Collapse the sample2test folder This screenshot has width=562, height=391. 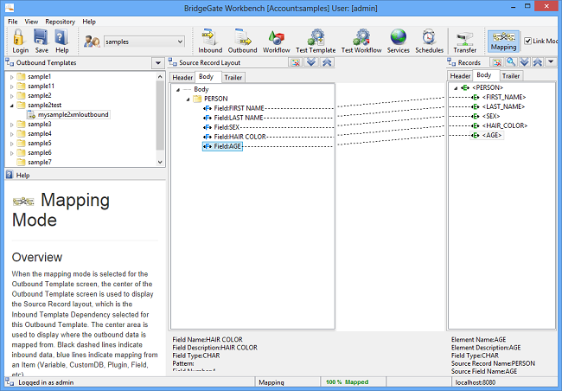[x=12, y=106]
